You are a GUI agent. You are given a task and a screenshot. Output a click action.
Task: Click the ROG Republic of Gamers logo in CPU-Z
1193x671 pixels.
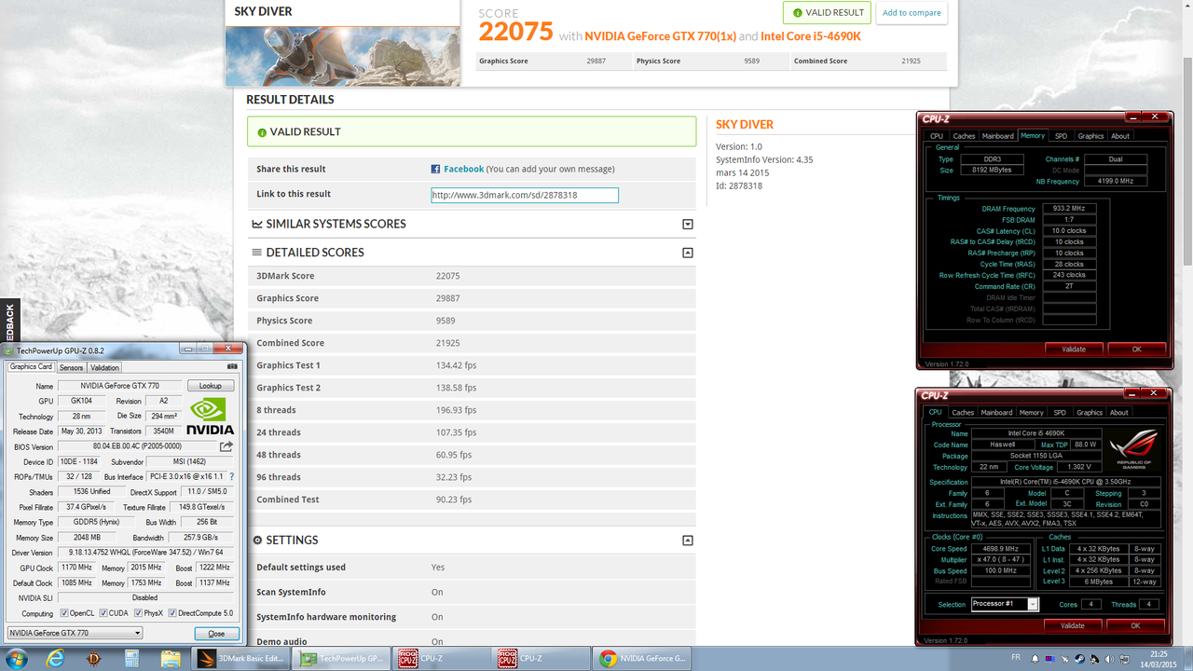1133,449
